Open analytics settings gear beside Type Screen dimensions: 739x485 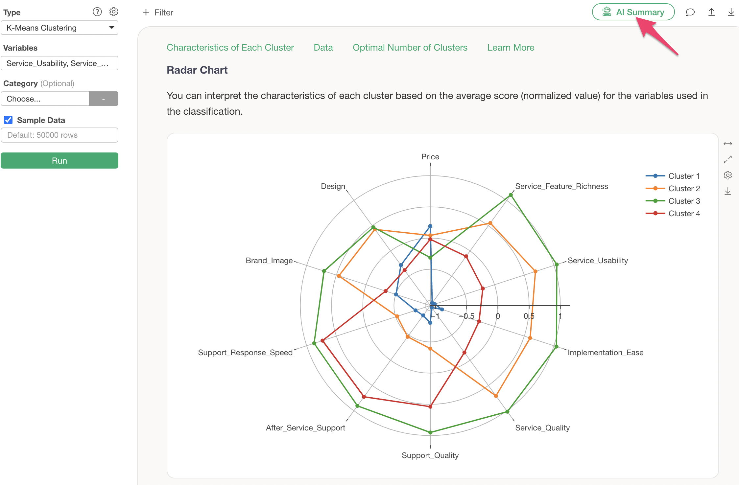click(x=114, y=12)
